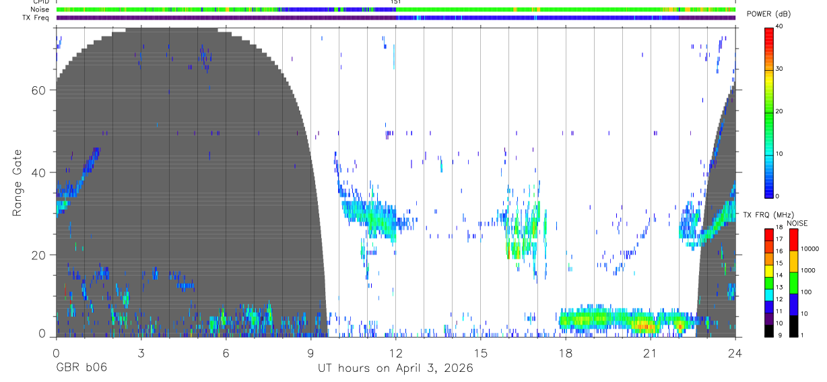Image resolution: width=827 pixels, height=382 pixels.
Task: Select the 'UT hours on April 3, 2026' label
Action: (395, 369)
